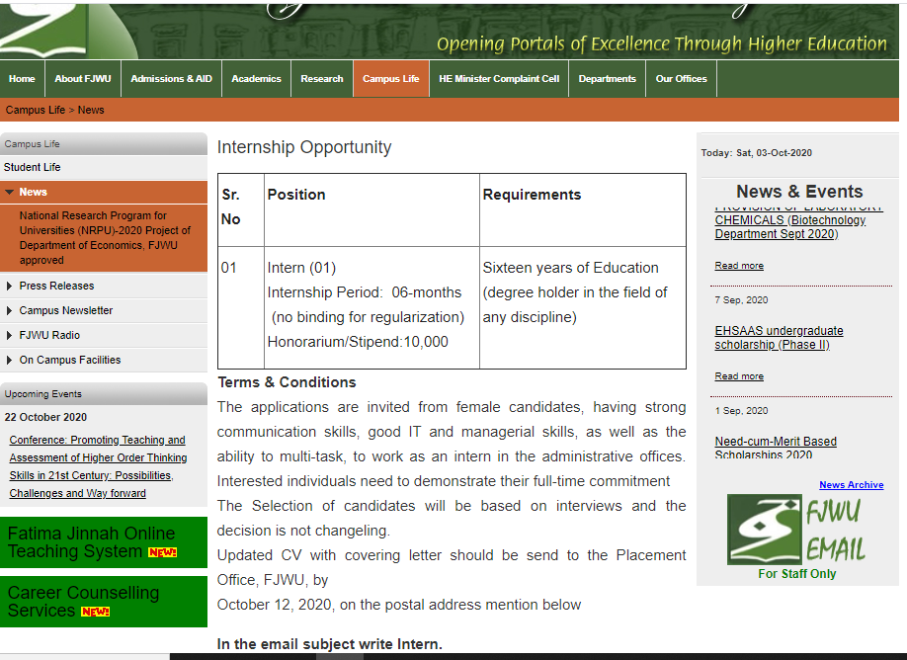Open the Fatima Jinnah Online Teaching System banner

[104, 542]
